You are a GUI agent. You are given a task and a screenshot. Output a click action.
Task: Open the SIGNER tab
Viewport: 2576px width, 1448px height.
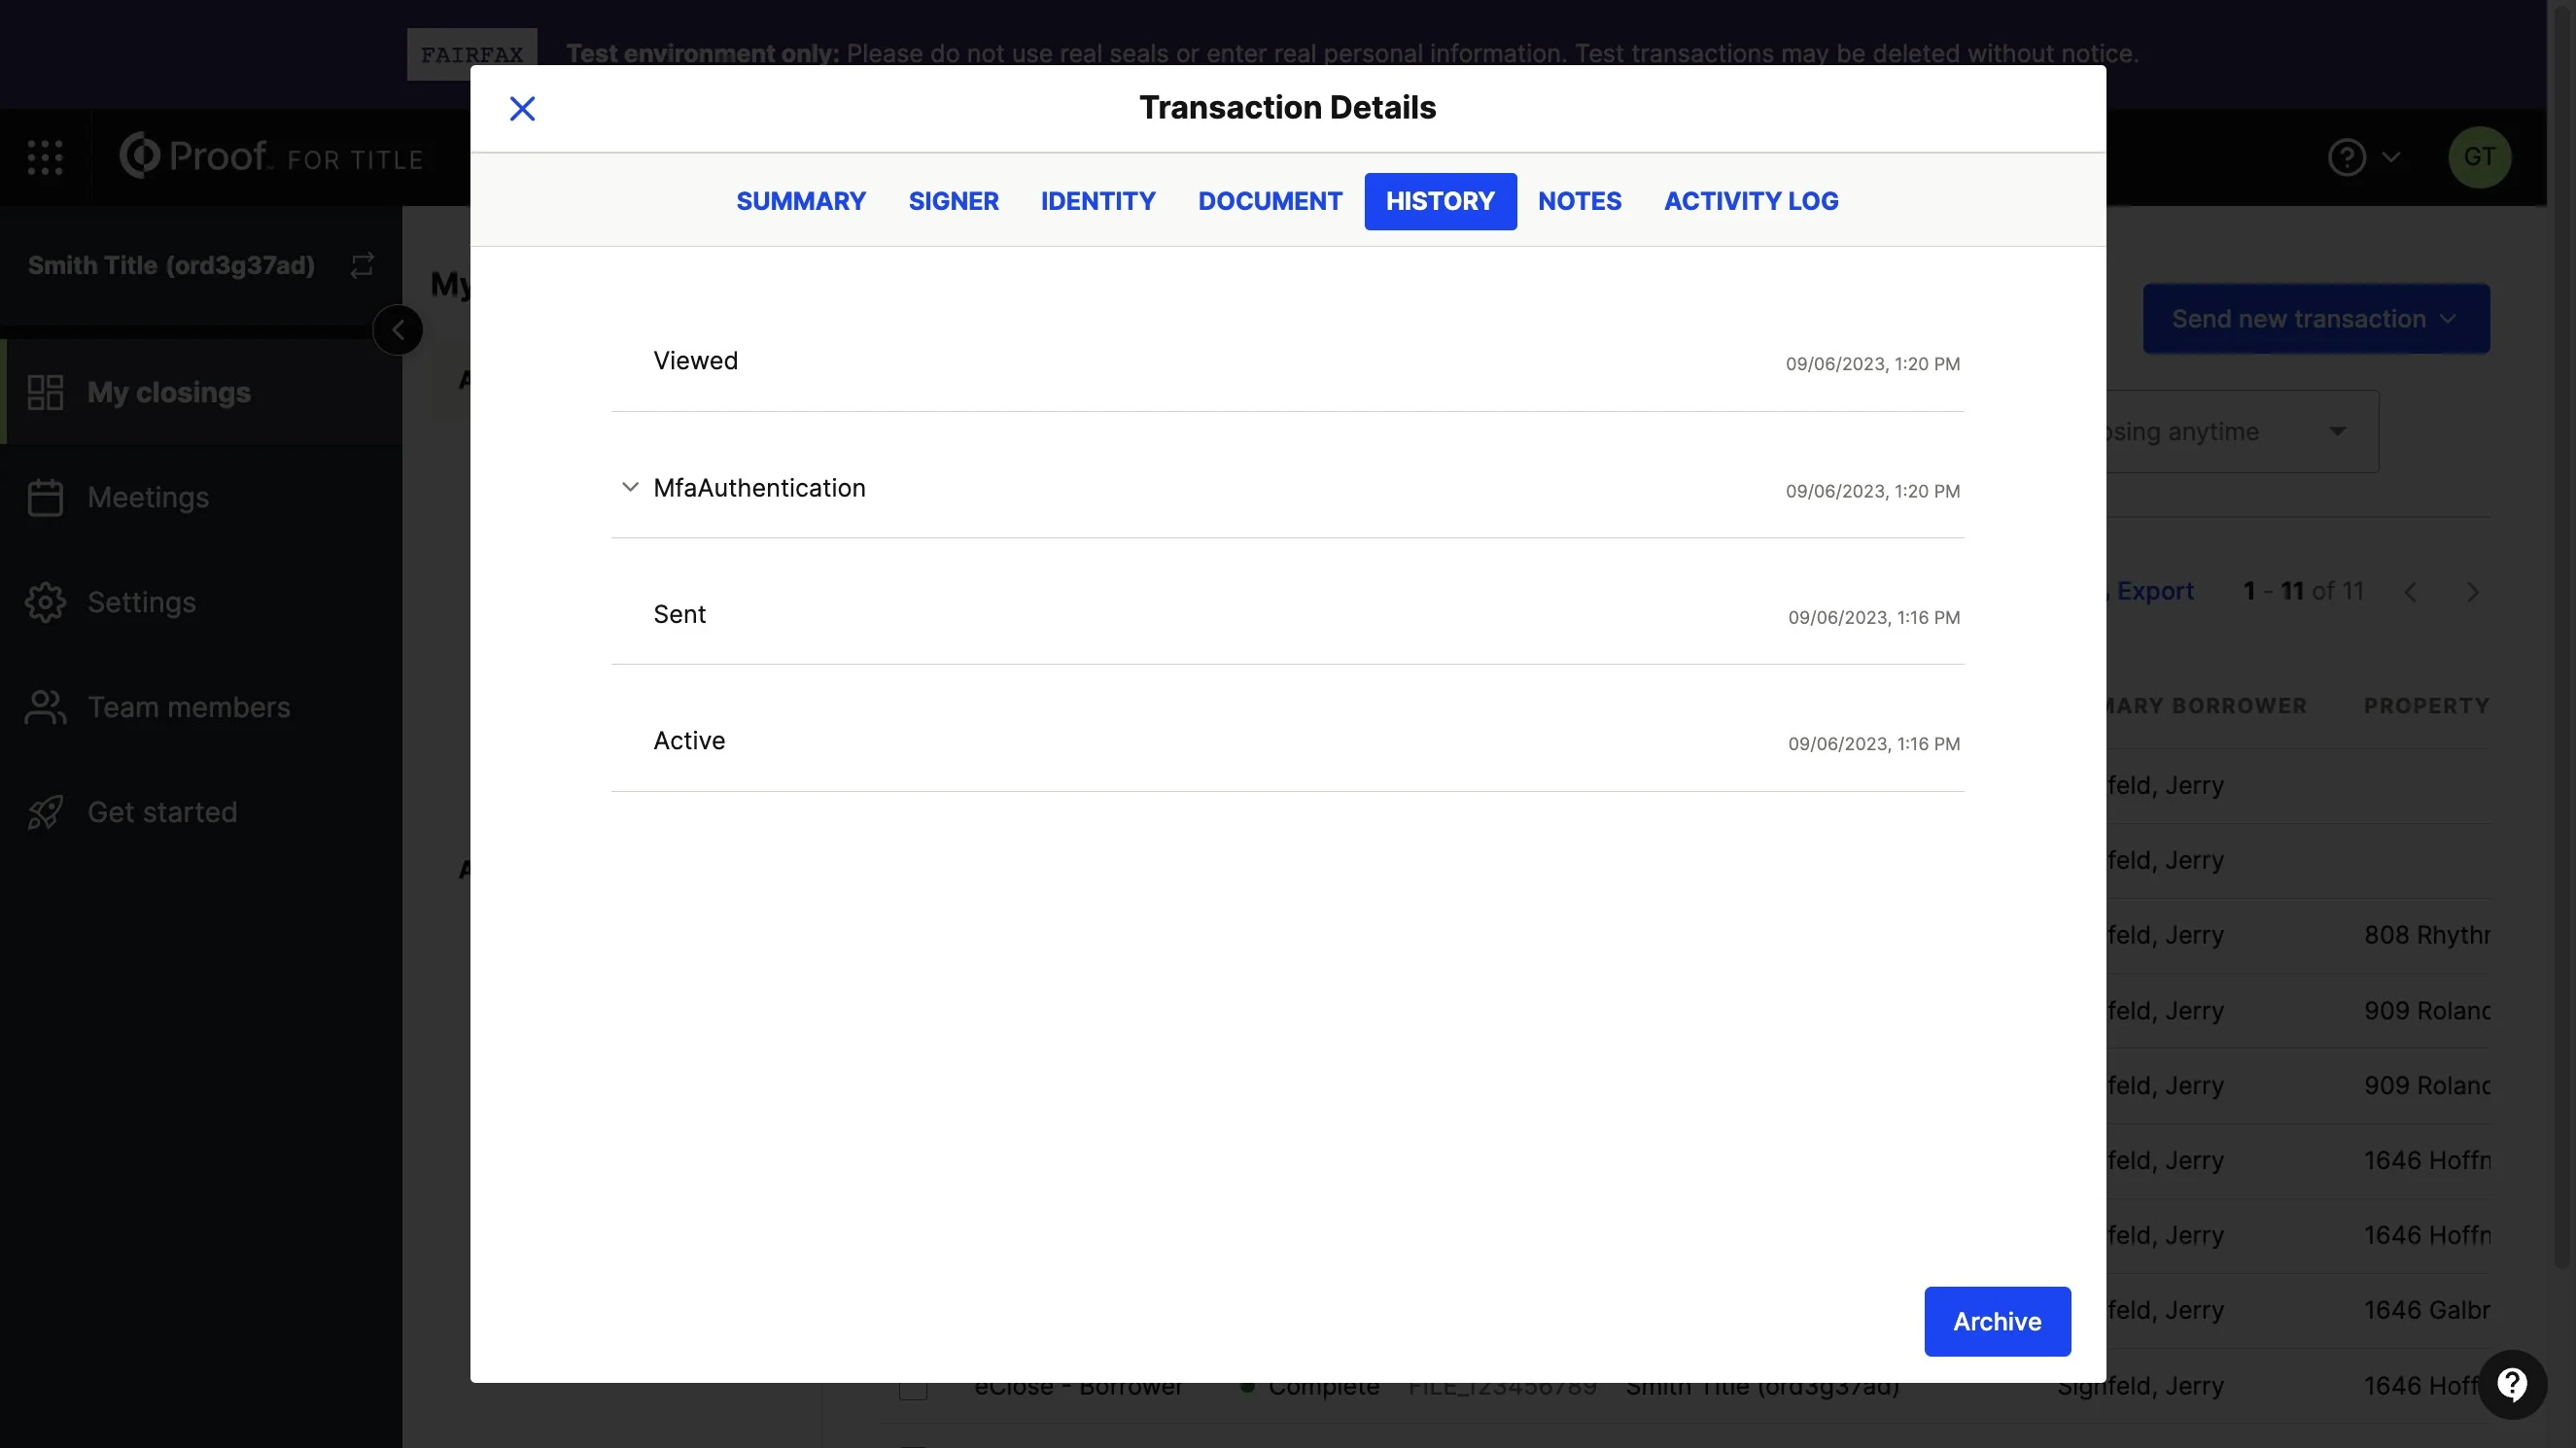(x=953, y=201)
